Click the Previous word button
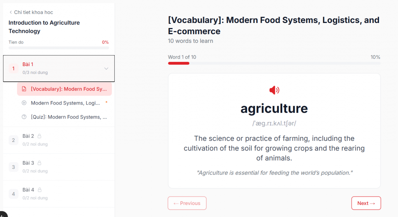Screen dimensions: 398x217 (x=187, y=203)
